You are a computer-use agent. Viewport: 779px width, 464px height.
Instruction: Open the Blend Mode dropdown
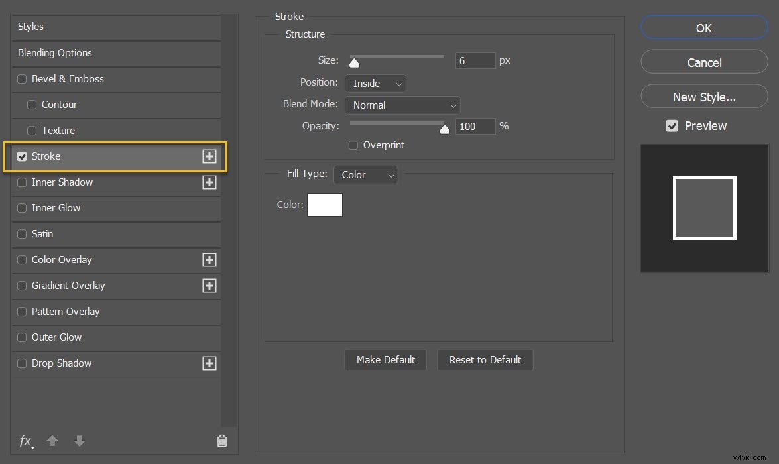pos(402,105)
